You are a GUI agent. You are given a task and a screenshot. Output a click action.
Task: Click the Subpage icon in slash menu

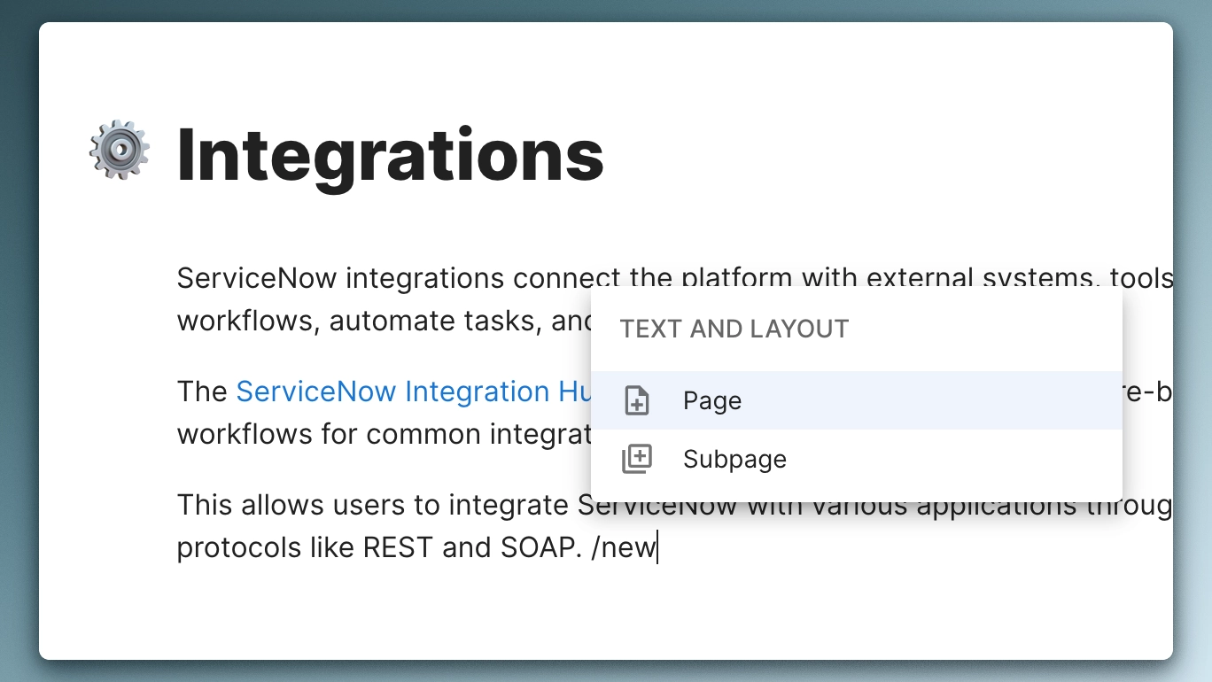tap(636, 459)
